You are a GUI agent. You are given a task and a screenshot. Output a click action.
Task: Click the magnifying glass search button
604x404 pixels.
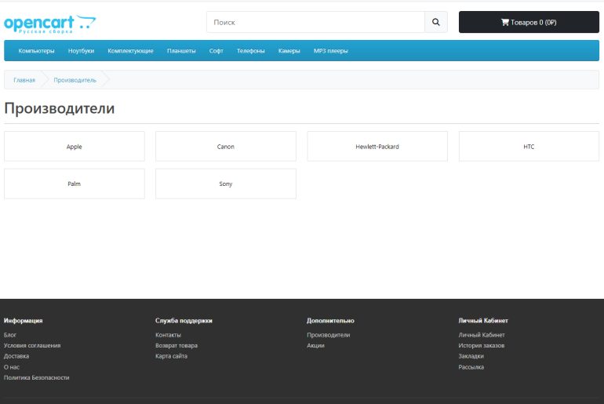(436, 23)
